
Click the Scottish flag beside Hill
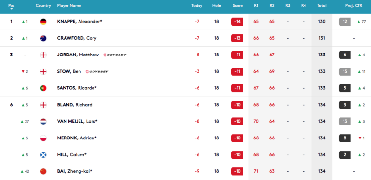click(x=43, y=154)
